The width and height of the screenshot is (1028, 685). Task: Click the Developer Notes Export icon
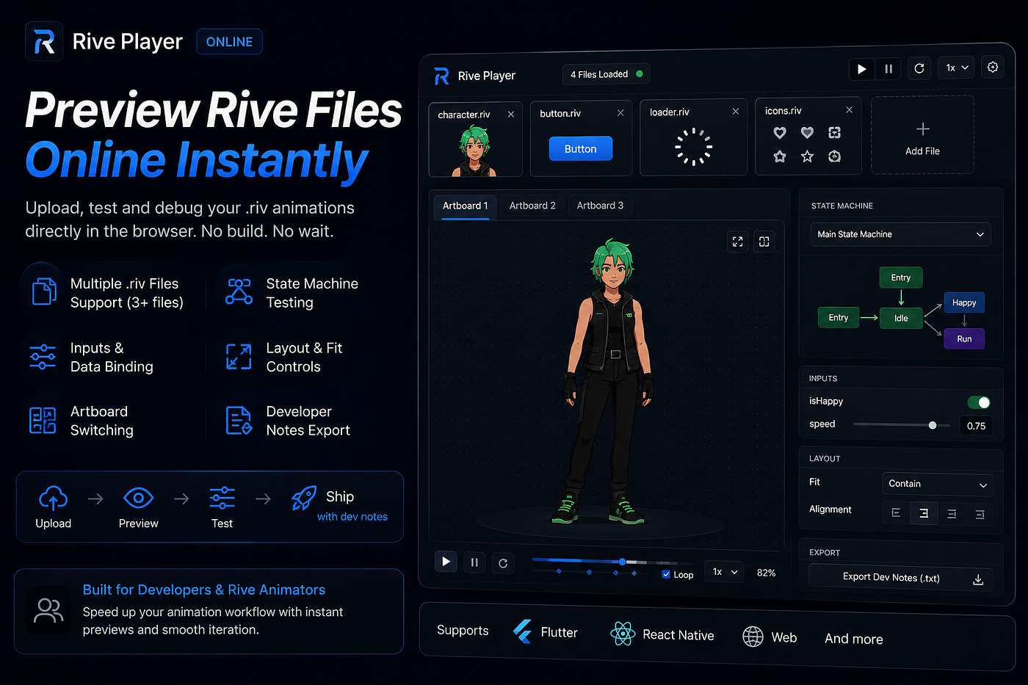tap(239, 421)
